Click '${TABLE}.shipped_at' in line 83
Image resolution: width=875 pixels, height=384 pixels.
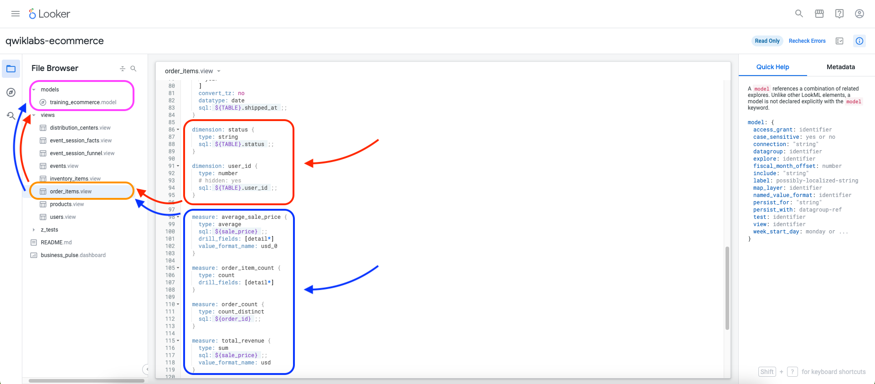click(x=246, y=108)
